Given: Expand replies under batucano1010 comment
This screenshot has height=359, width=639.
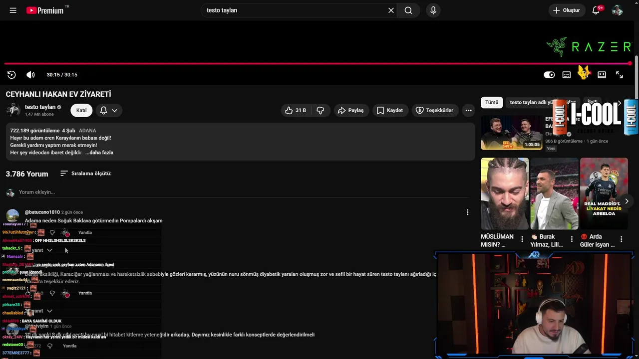Looking at the screenshot, I should 41,250.
